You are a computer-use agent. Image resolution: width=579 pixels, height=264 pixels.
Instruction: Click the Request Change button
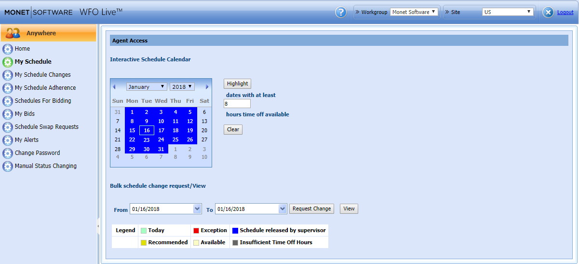tap(311, 208)
